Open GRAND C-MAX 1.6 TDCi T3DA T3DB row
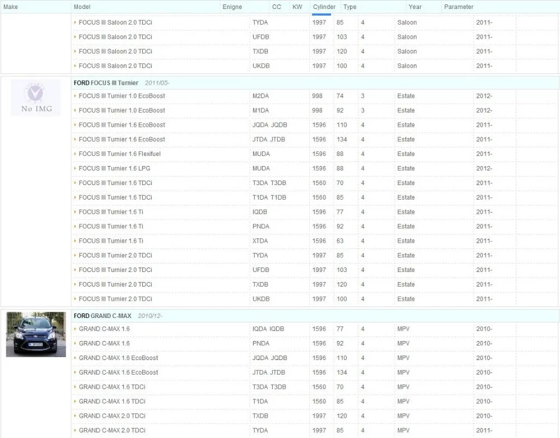Image resolution: width=560 pixels, height=438 pixels. tap(315, 387)
